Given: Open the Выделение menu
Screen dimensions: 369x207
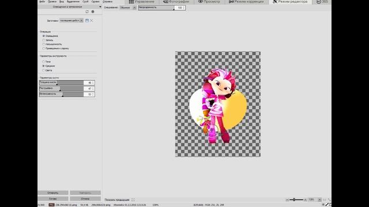Looking at the screenshot, I should tap(73, 1).
